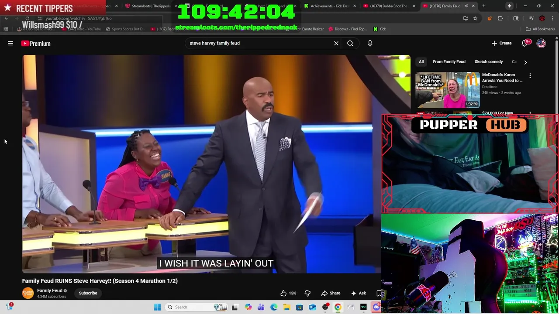Open the Family Feud channel name
The height and width of the screenshot is (314, 559).
point(50,290)
